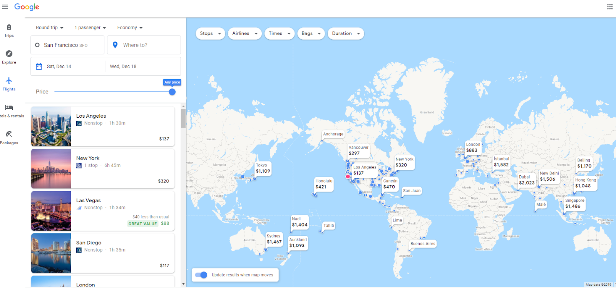Select the Flights airplane icon
The height and width of the screenshot is (288, 616).
tap(9, 80)
